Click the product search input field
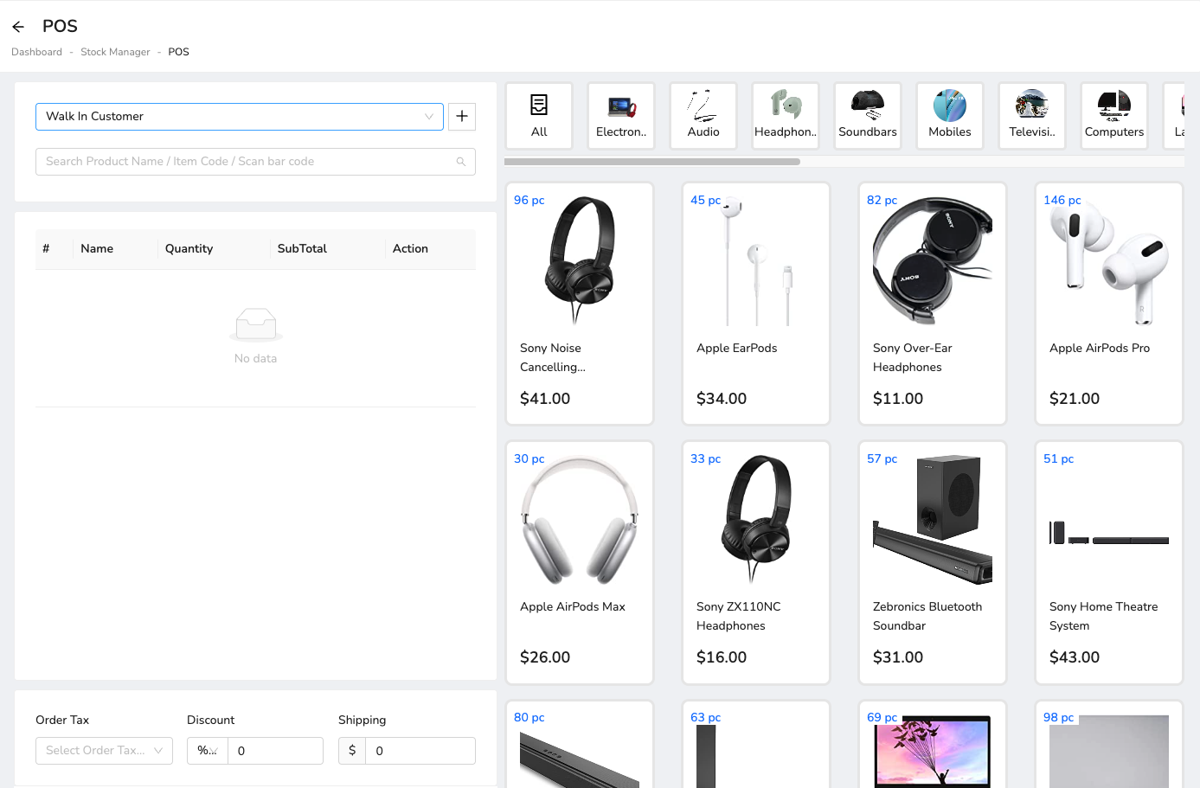 point(255,162)
